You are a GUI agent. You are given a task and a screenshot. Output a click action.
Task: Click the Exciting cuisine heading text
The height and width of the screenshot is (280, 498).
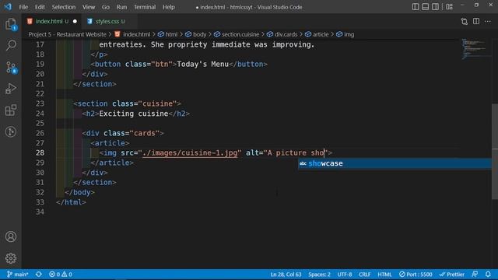click(x=134, y=114)
